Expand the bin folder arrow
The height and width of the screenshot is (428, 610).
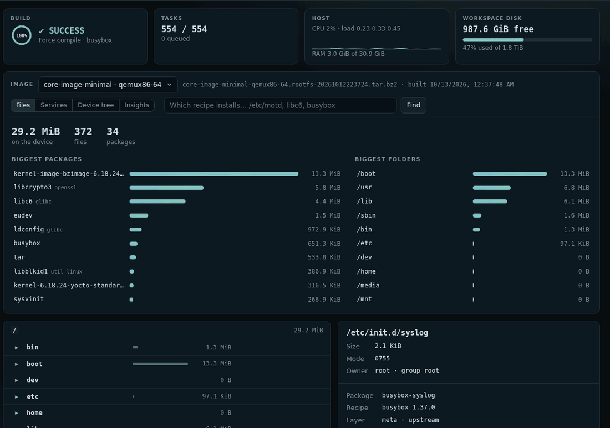click(x=16, y=348)
